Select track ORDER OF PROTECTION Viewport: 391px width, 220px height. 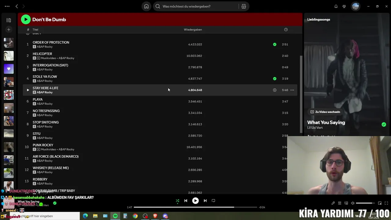(x=51, y=42)
